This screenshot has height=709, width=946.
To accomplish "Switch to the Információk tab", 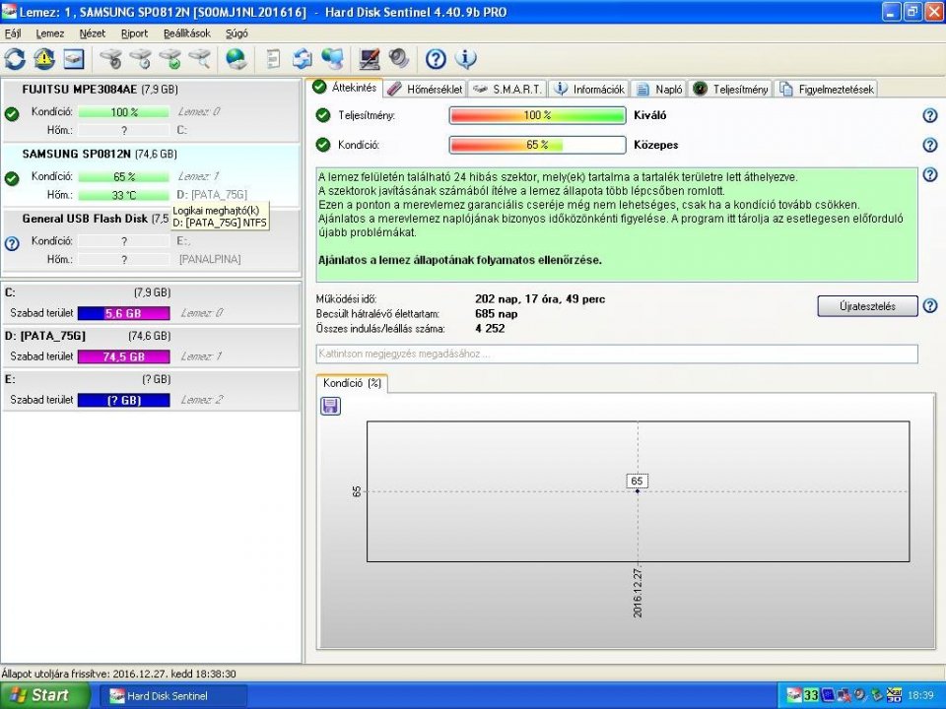I will pyautogui.click(x=589, y=90).
